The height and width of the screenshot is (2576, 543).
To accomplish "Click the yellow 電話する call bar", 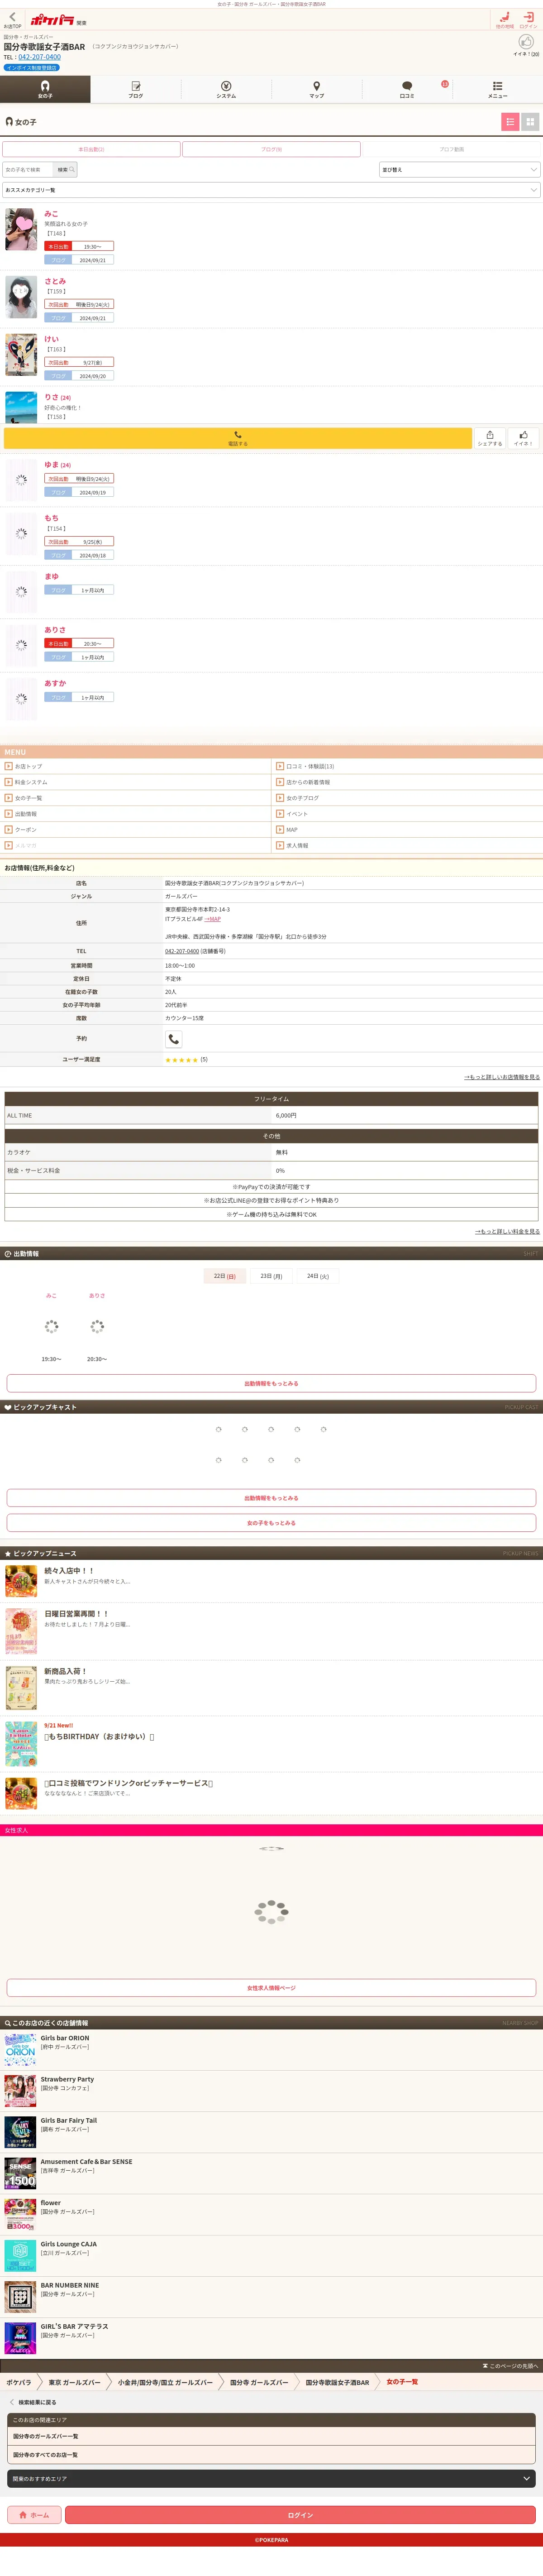I will pos(238,438).
